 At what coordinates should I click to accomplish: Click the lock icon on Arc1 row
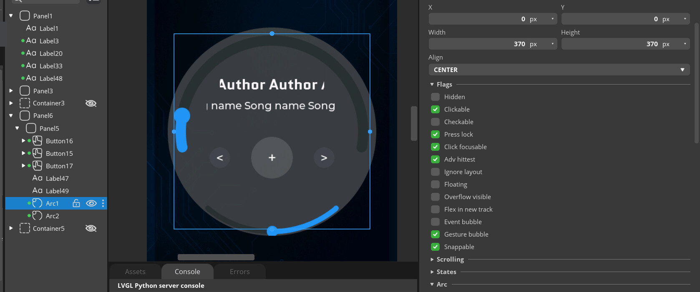tap(76, 203)
